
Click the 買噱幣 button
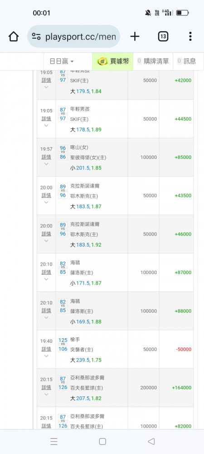[x=113, y=61]
